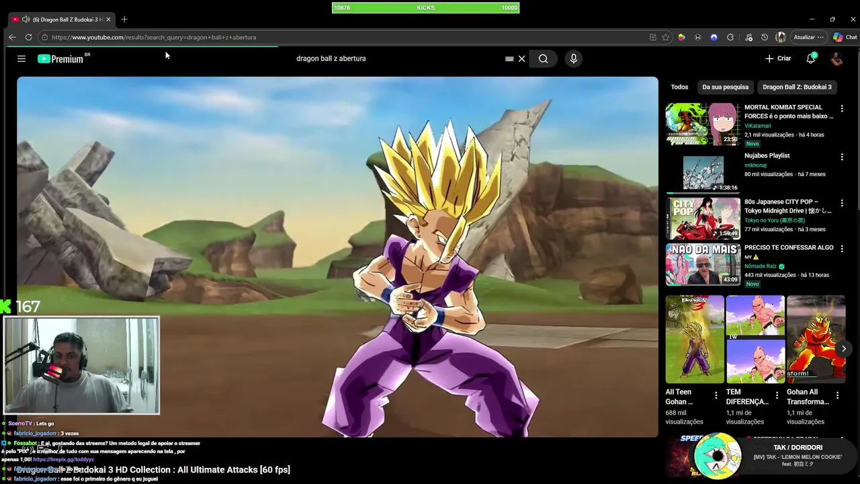Image resolution: width=860 pixels, height=484 pixels.
Task: Open a new browser tab
Action: [x=124, y=19]
